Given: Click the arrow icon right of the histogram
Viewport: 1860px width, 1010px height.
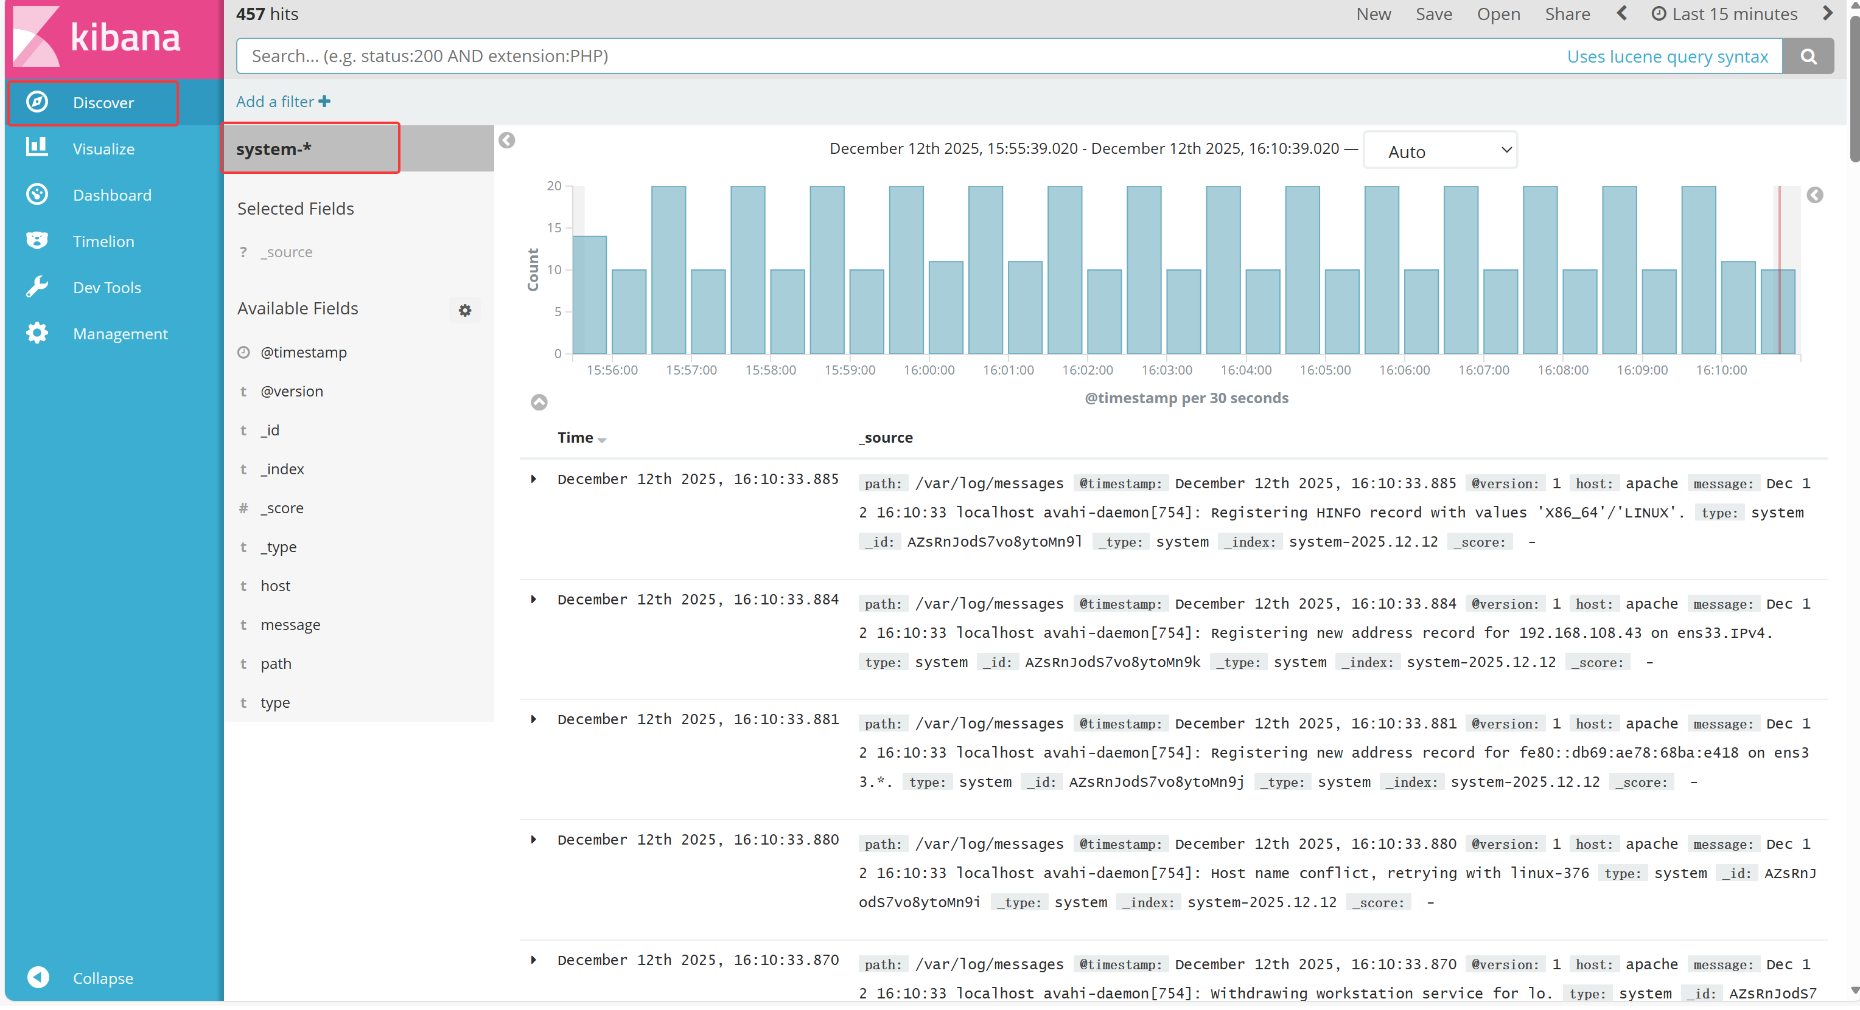Looking at the screenshot, I should pos(1814,195).
